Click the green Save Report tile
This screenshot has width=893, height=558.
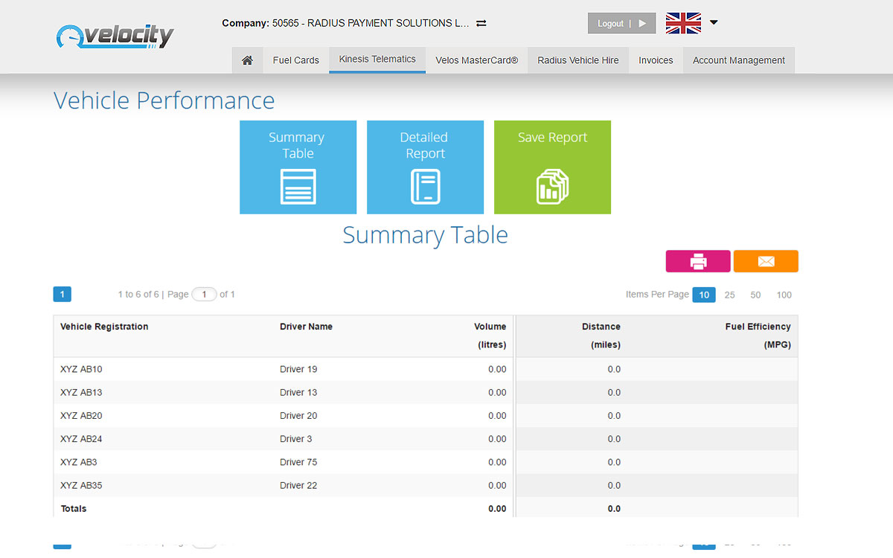tap(552, 167)
